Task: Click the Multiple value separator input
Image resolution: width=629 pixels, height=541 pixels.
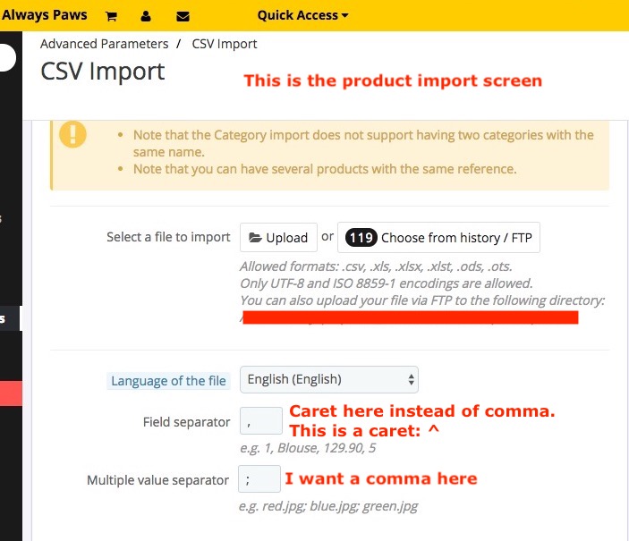Action: tap(259, 480)
